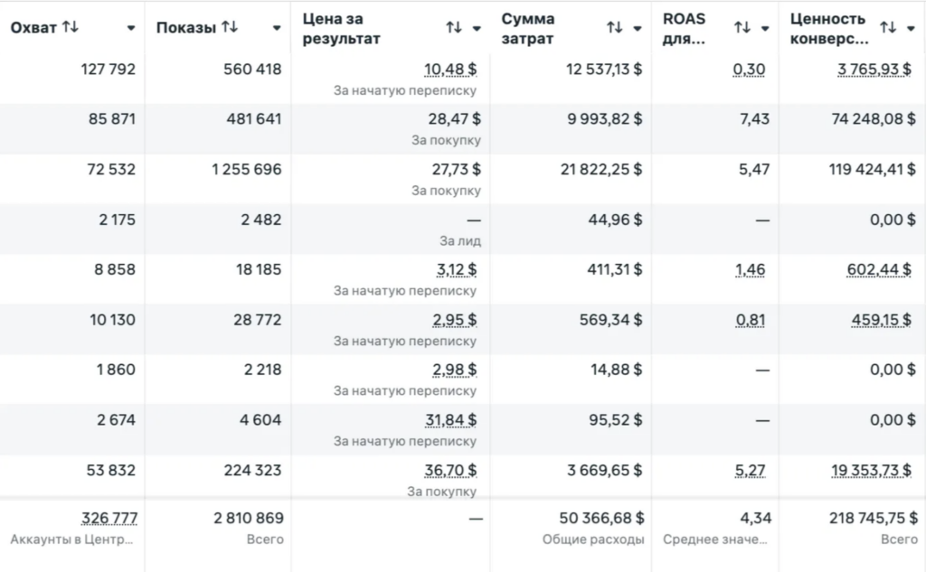Click the underlined ROAS value 0,30
This screenshot has height=572, width=926.
pyautogui.click(x=749, y=70)
